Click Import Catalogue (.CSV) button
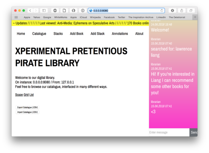Viewport: 209px width, 153px height. tap(27, 112)
